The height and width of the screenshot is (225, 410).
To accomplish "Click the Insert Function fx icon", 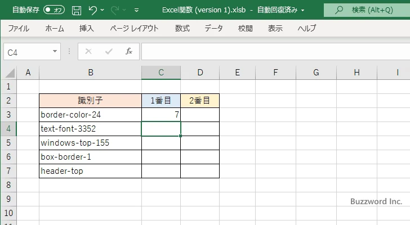I will tap(129, 51).
